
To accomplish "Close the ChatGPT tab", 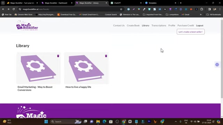I will point(141,3).
